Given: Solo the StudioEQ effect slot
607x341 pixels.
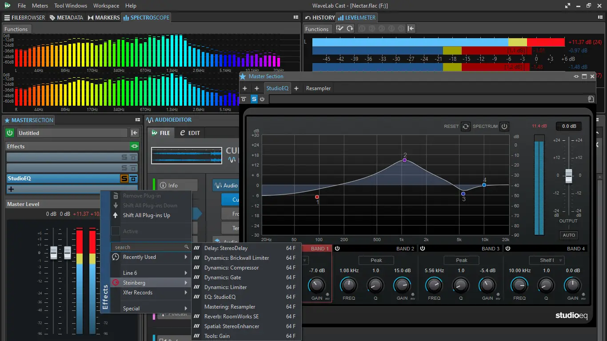Looking at the screenshot, I should coord(124,178).
